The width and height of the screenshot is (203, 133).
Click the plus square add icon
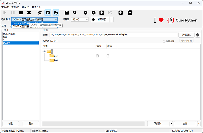pyautogui.click(x=101, y=13)
